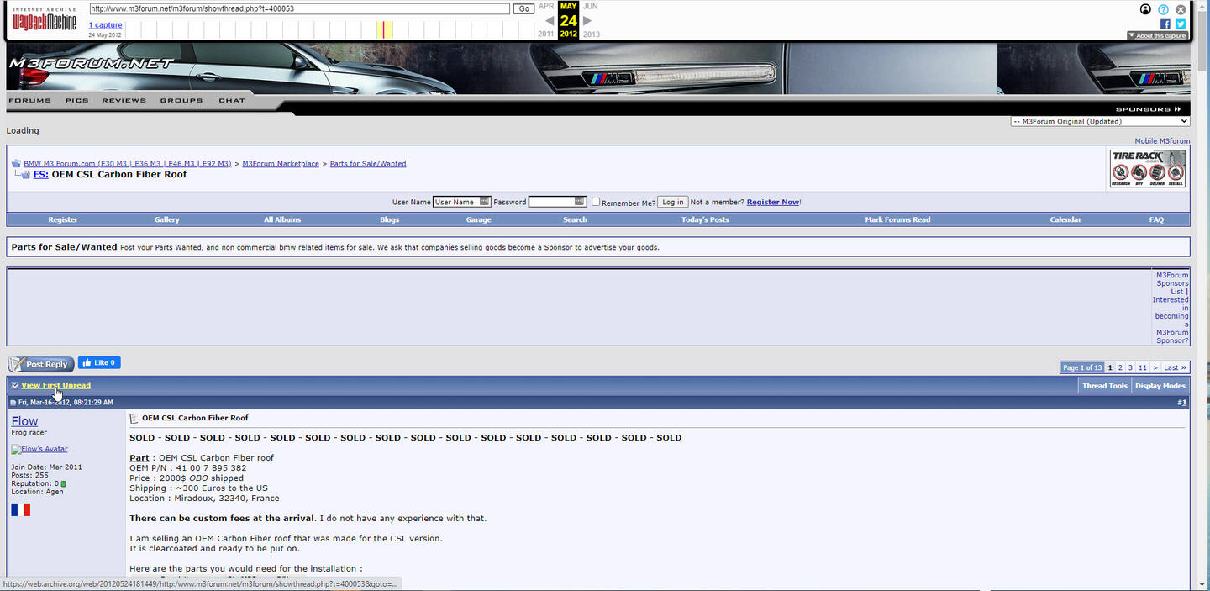This screenshot has height=591, width=1210.
Task: Open the REVIEWS banner tab
Action: coord(124,101)
